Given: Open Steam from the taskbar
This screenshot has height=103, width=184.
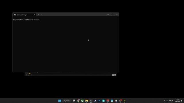Looking at the screenshot, I should [95, 101].
